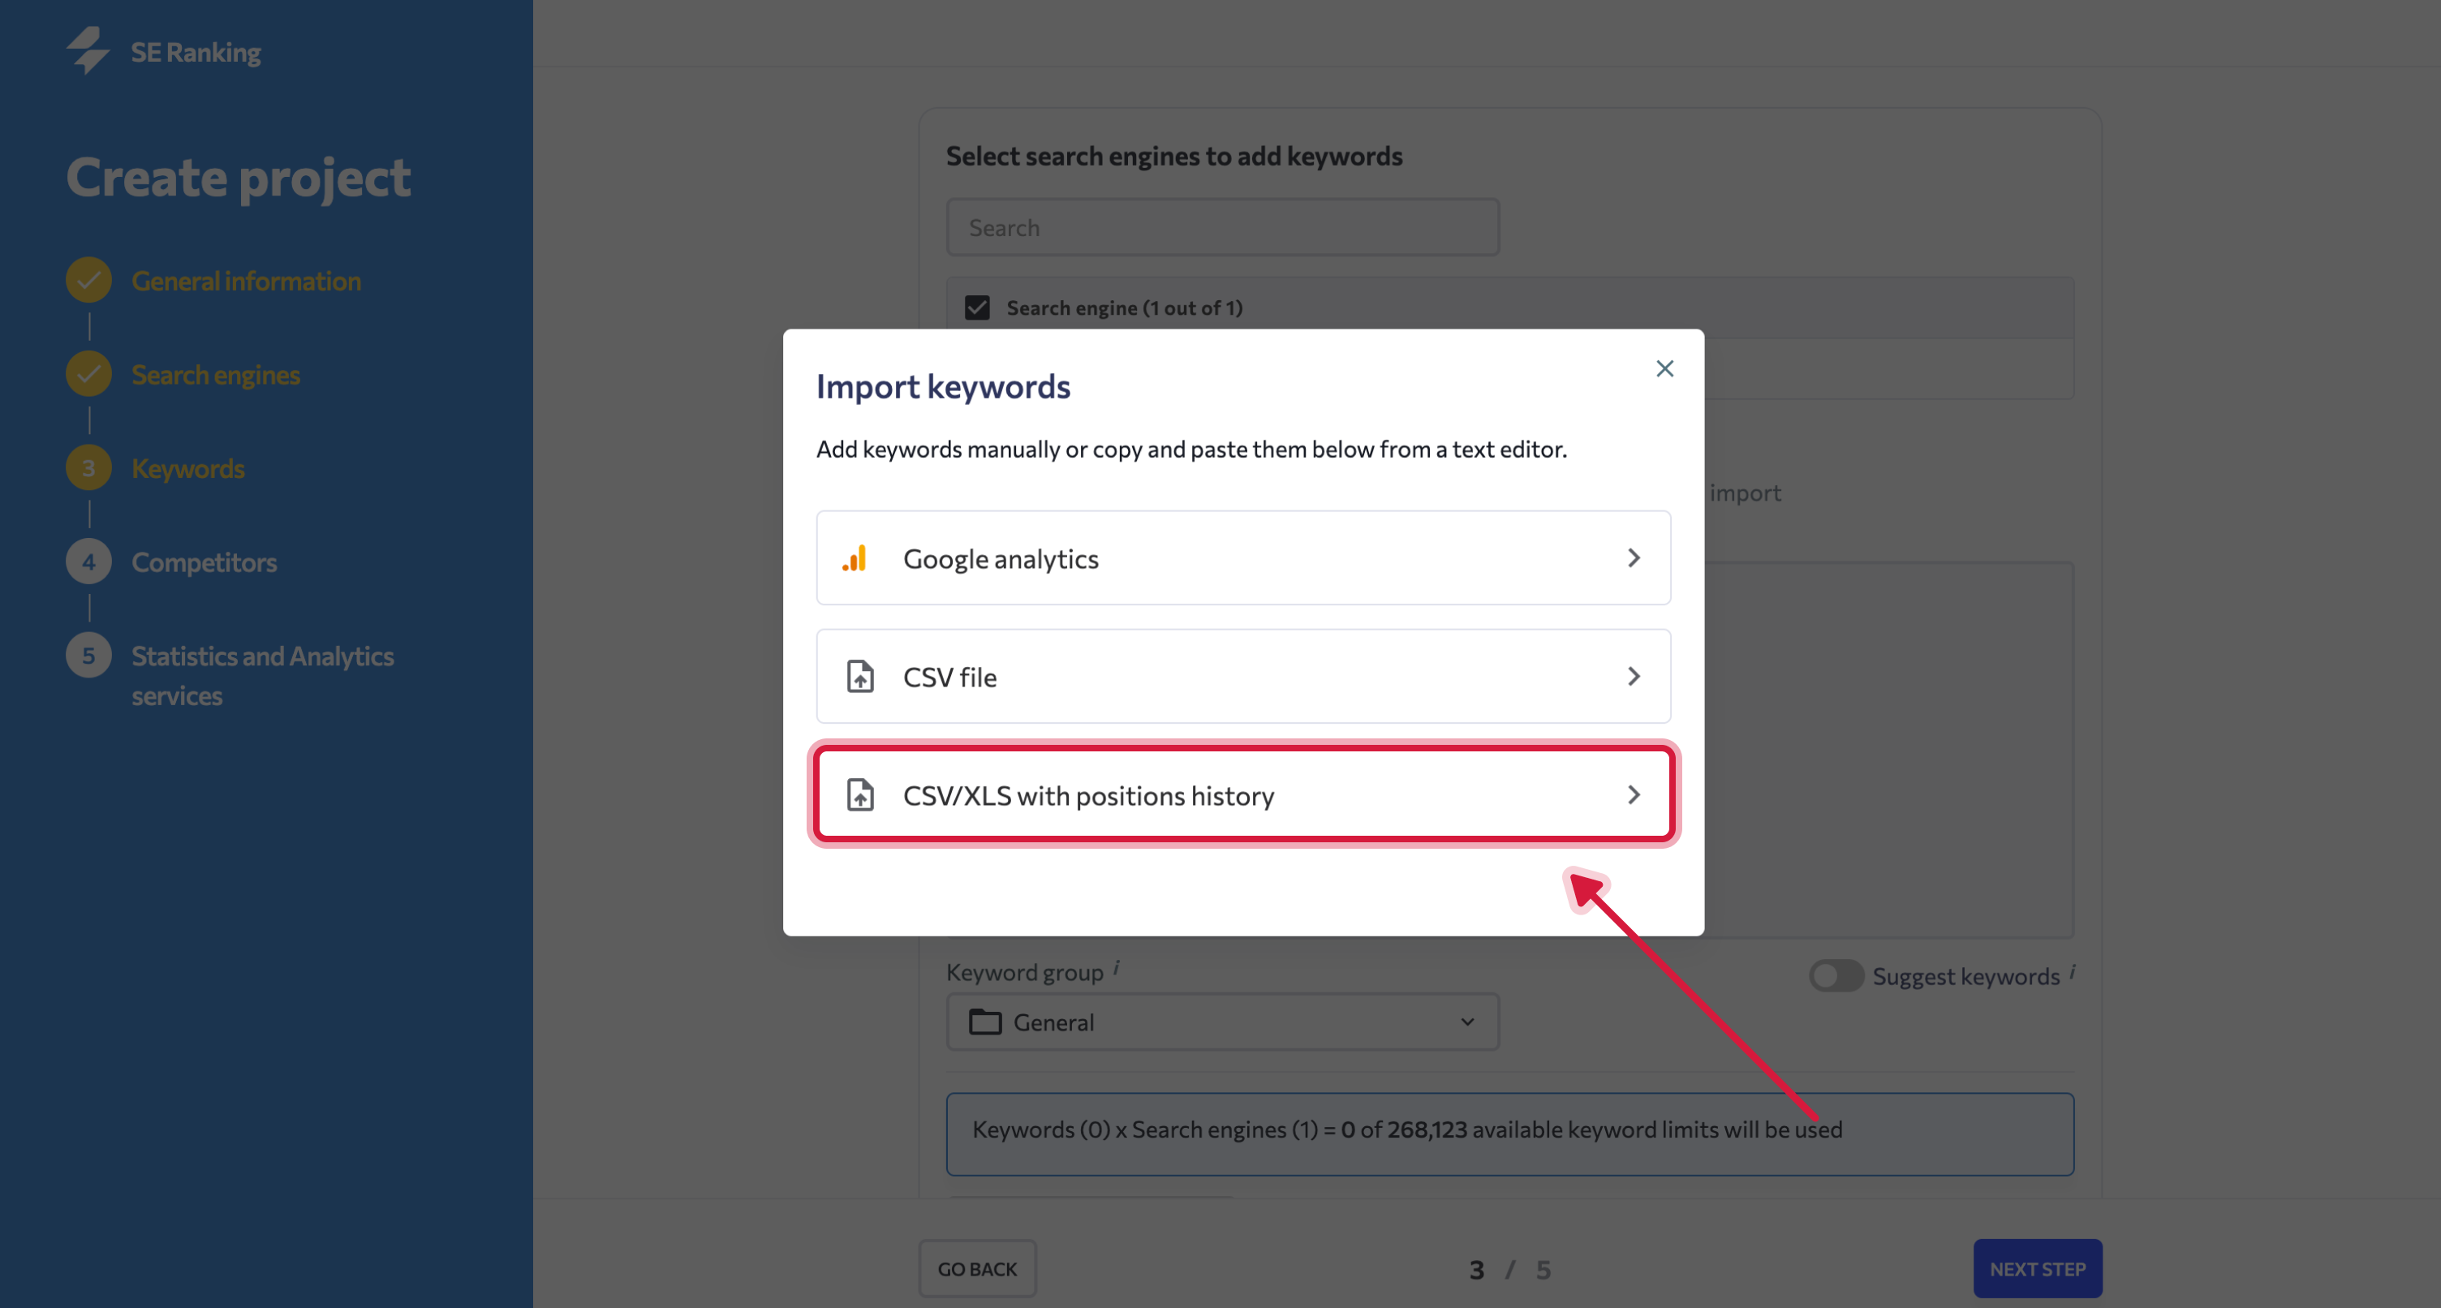Click the SE Ranking lightning logo icon

(88, 50)
